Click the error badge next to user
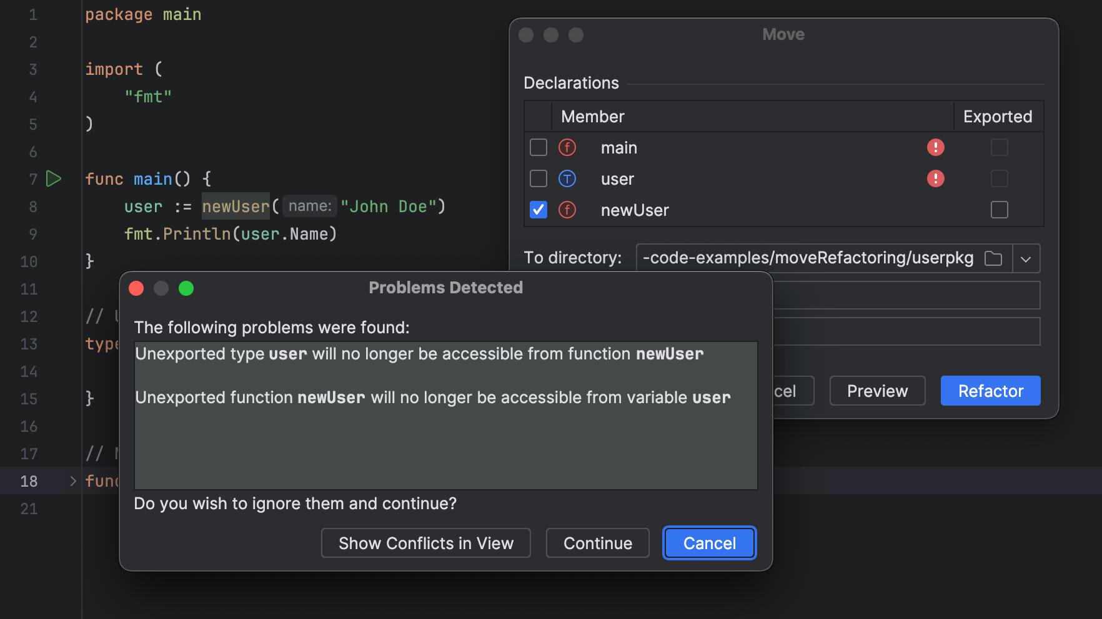This screenshot has height=619, width=1102. 935,178
